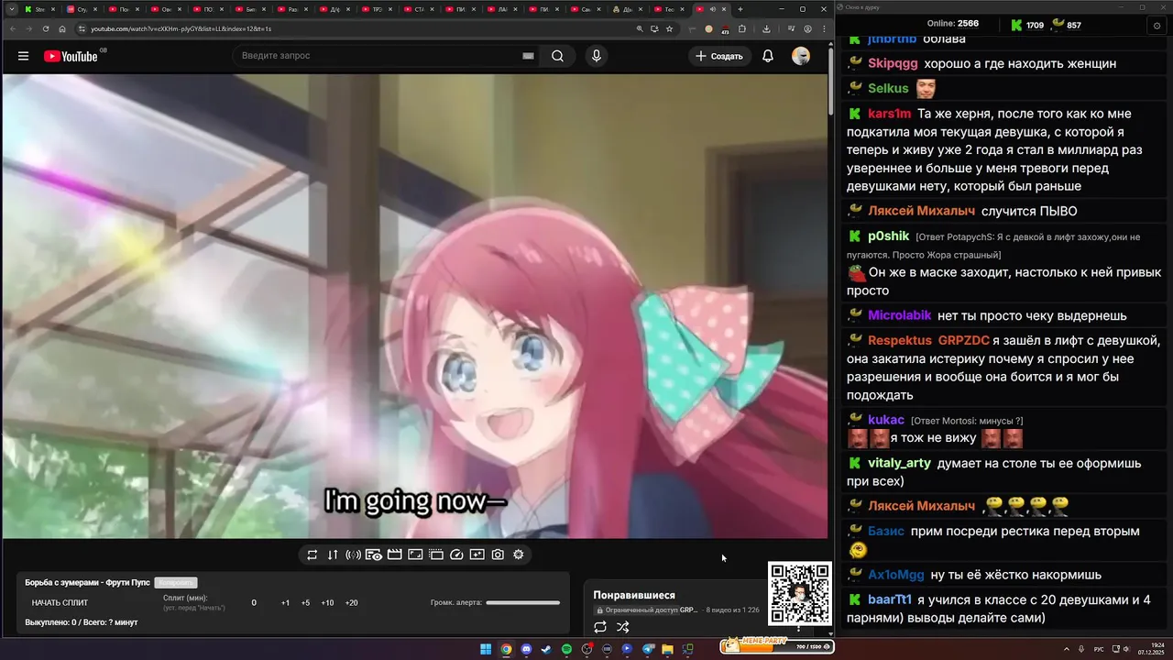The image size is (1173, 660).
Task: Toggle playlist loop in Понравившиеся panel
Action: tap(600, 628)
